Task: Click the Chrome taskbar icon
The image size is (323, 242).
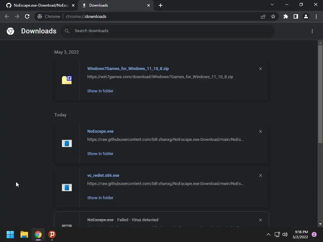Action: [x=38, y=234]
